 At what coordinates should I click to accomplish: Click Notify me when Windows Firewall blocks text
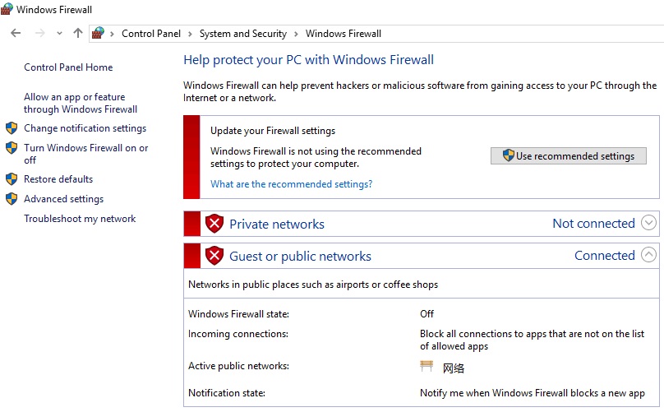pos(533,393)
